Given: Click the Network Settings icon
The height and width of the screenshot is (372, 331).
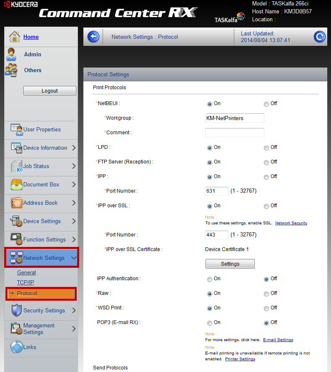Looking at the screenshot, I should tap(16, 258).
